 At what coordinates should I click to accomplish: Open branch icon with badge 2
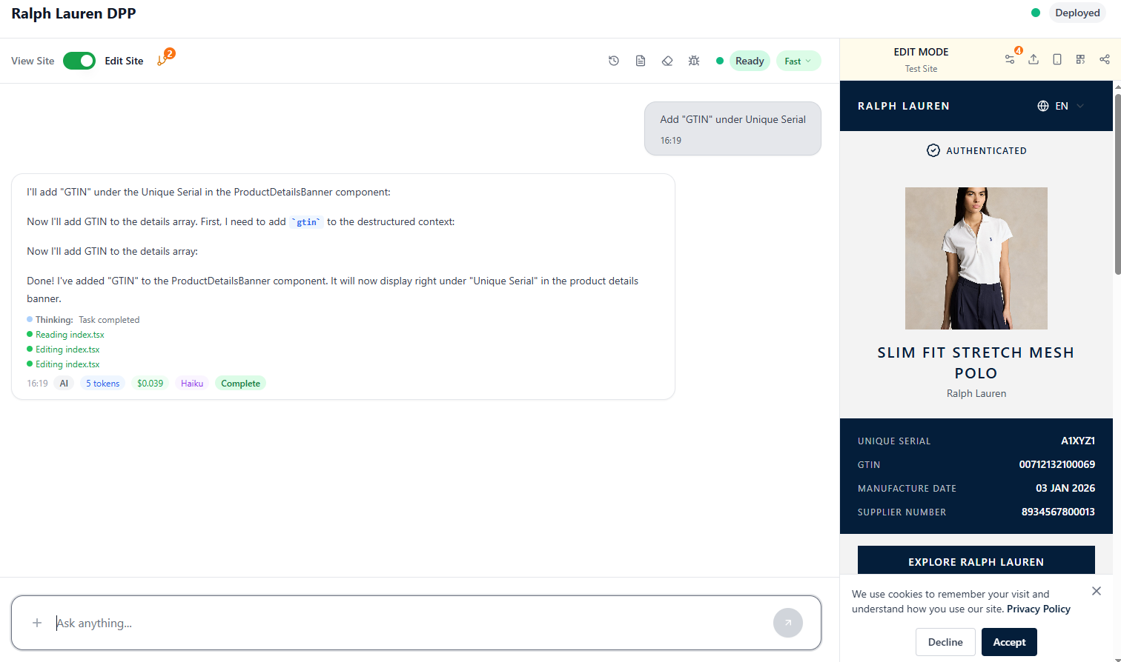(x=162, y=61)
